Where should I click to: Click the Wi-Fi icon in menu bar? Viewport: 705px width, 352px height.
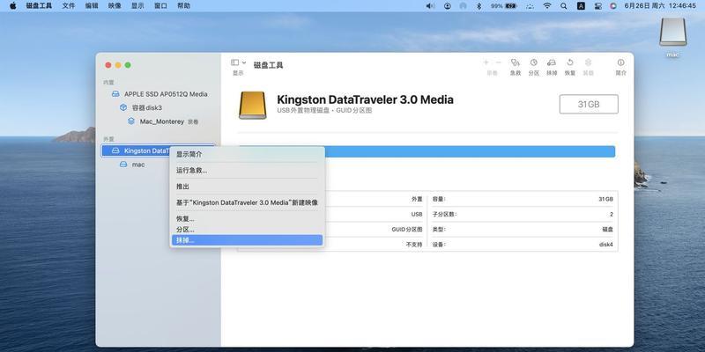[547, 6]
